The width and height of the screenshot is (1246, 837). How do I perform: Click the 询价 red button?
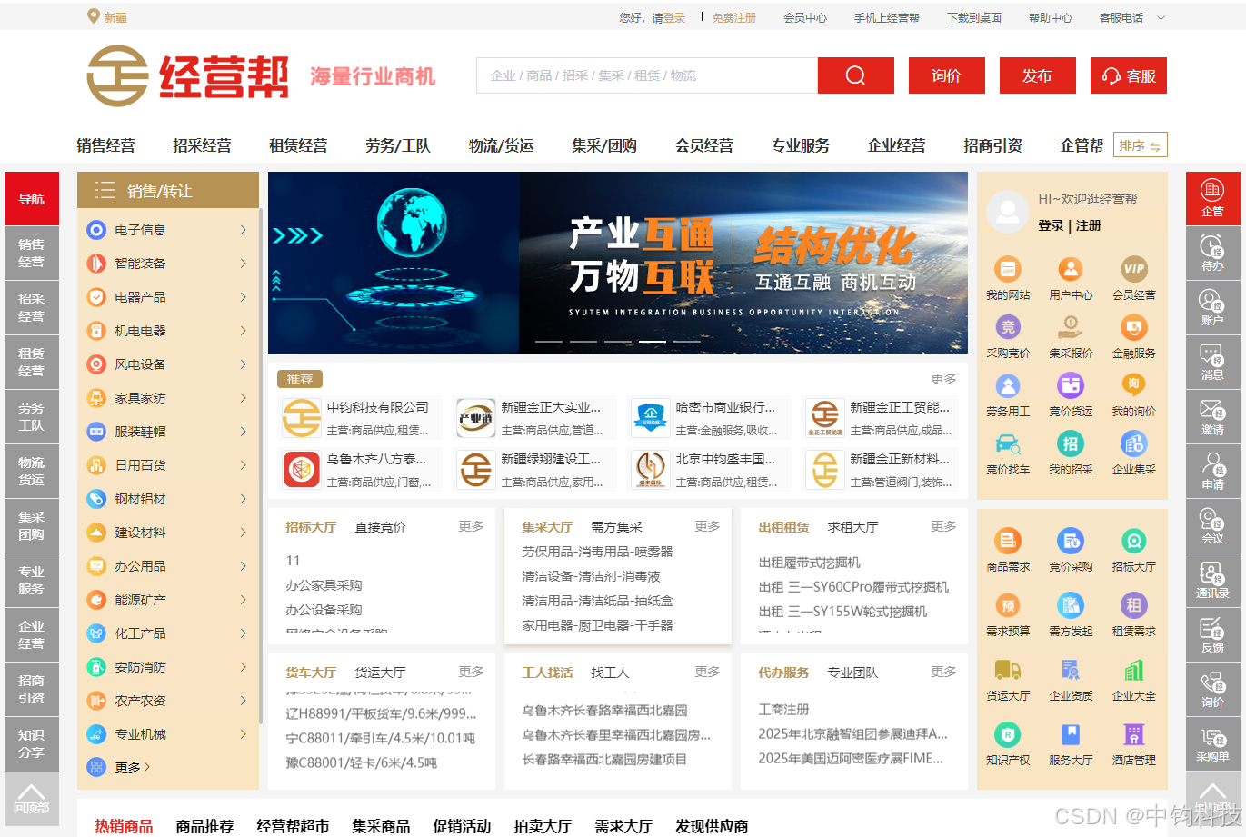click(x=946, y=75)
